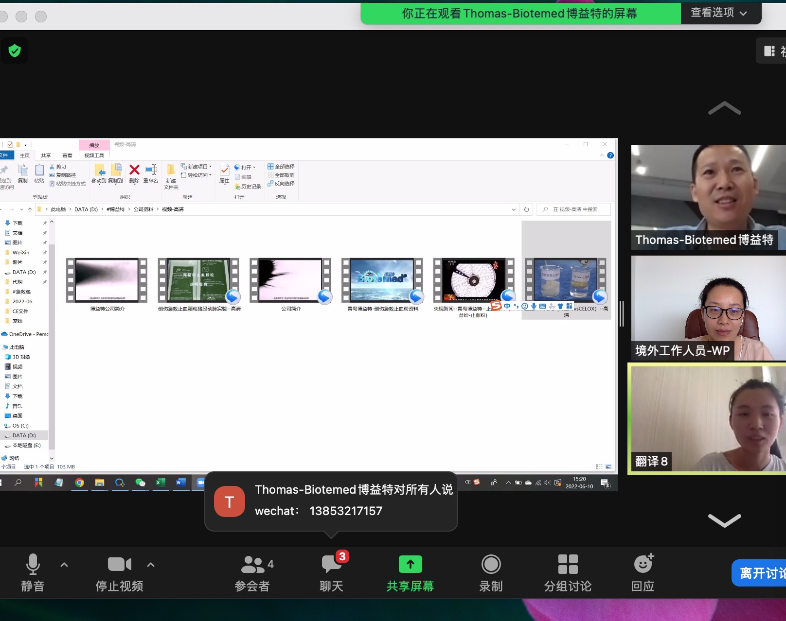Click the chat notification from Thomas-Biotemed
The width and height of the screenshot is (786, 621).
pyautogui.click(x=331, y=501)
